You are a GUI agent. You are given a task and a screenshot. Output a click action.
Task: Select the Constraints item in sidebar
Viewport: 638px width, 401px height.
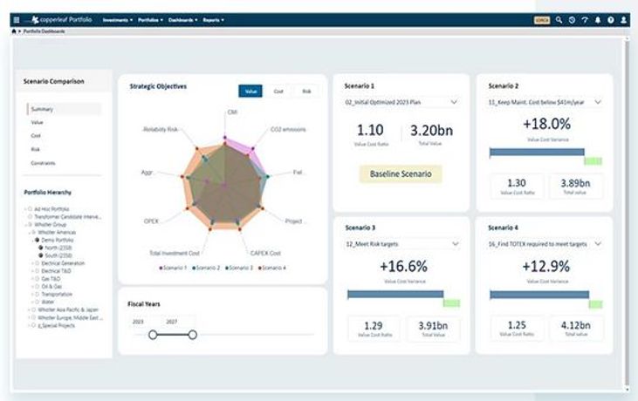(x=43, y=163)
